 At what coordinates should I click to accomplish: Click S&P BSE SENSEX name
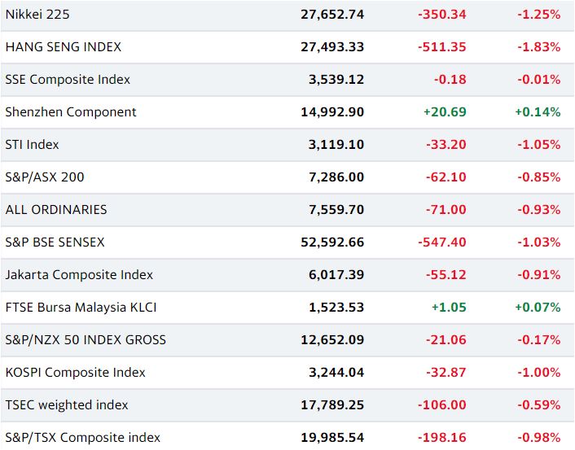coord(55,242)
